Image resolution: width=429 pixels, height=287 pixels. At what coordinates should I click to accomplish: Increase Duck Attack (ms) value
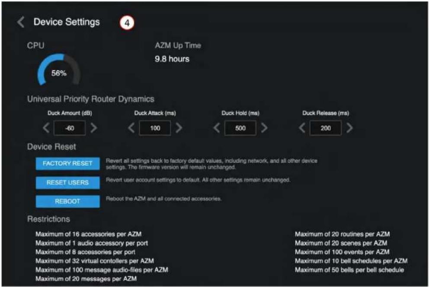tap(179, 128)
